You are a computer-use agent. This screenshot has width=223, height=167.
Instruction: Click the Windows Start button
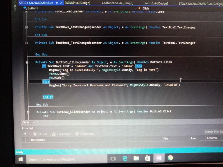point(21,159)
